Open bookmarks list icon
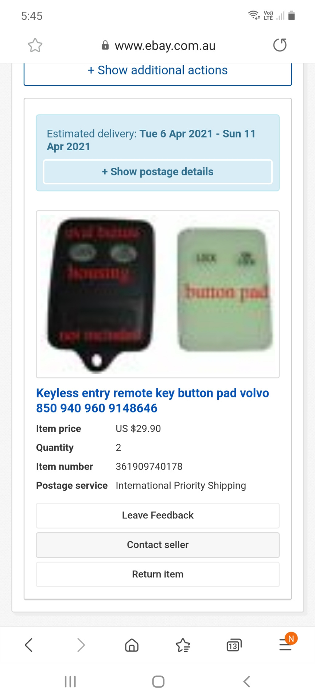This screenshot has width=315, height=700. pyautogui.click(x=183, y=645)
